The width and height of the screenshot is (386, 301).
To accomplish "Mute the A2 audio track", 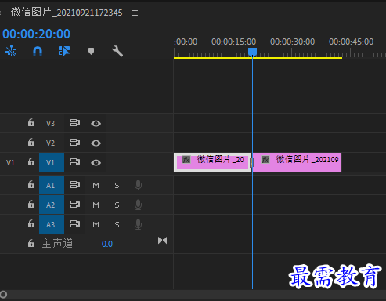I will click(96, 205).
